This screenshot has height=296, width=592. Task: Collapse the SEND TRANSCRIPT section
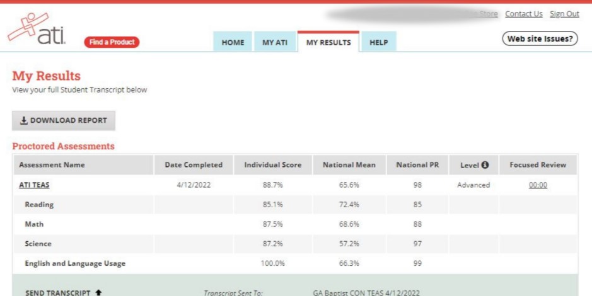[64, 293]
